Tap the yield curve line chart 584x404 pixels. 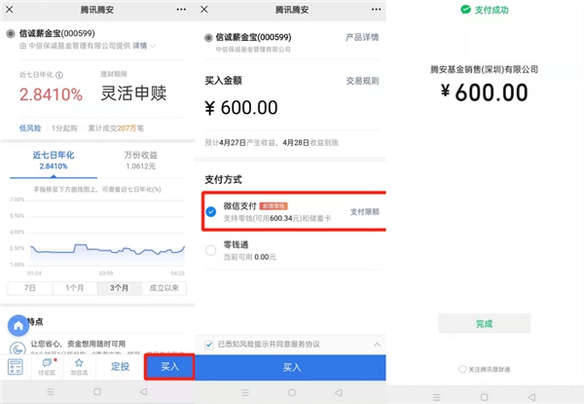[x=107, y=249]
